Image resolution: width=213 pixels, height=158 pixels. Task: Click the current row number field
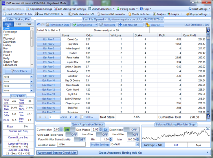point(54,117)
